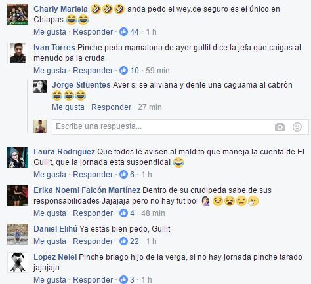Click the like icon on Lopez Neiel's comment
Image resolution: width=311 pixels, height=284 pixels.
click(123, 280)
